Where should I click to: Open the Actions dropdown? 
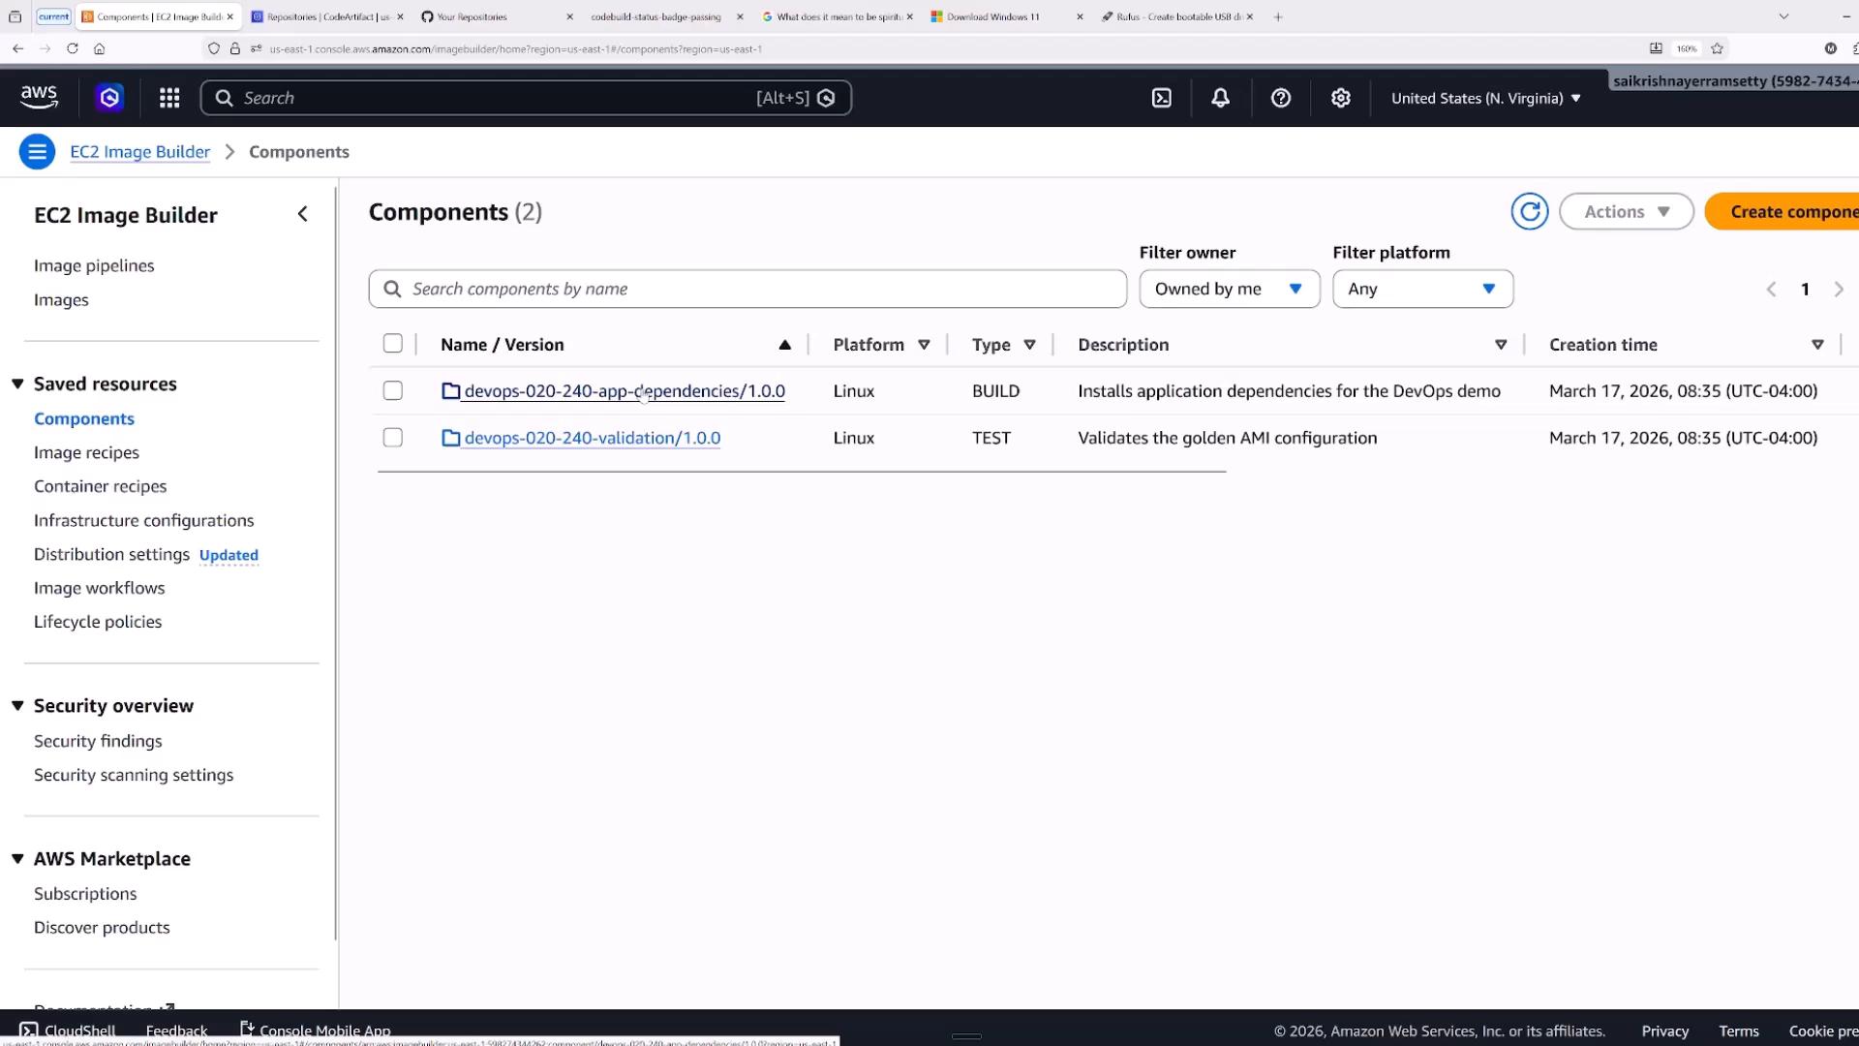(x=1626, y=211)
